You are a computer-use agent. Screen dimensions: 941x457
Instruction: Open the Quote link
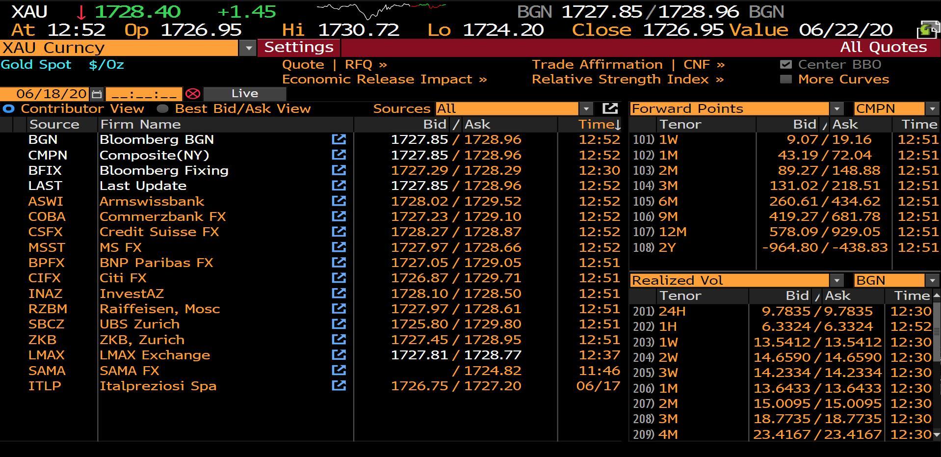[303, 65]
